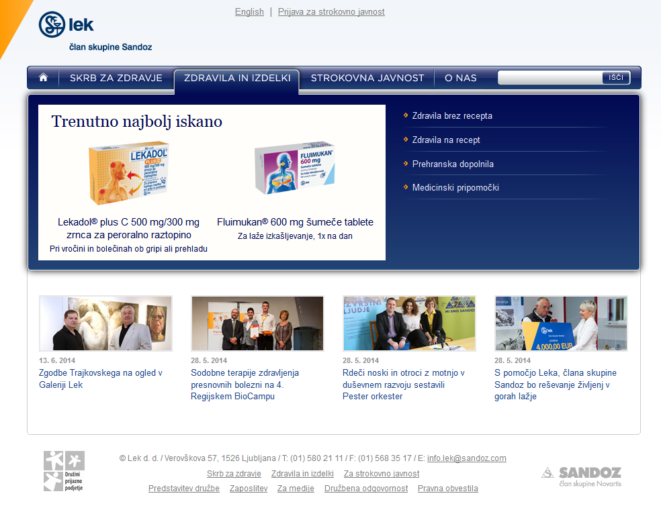Open the Sandoz logo in footer
661x508 pixels.
pyautogui.click(x=581, y=477)
